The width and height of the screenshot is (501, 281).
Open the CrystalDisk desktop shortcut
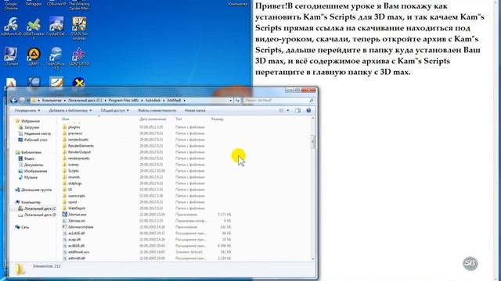pos(56,27)
